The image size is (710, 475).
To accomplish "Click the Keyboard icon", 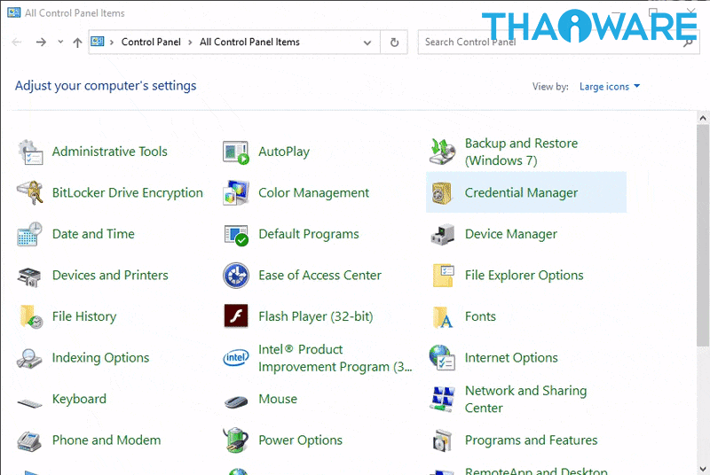I will pos(29,401).
